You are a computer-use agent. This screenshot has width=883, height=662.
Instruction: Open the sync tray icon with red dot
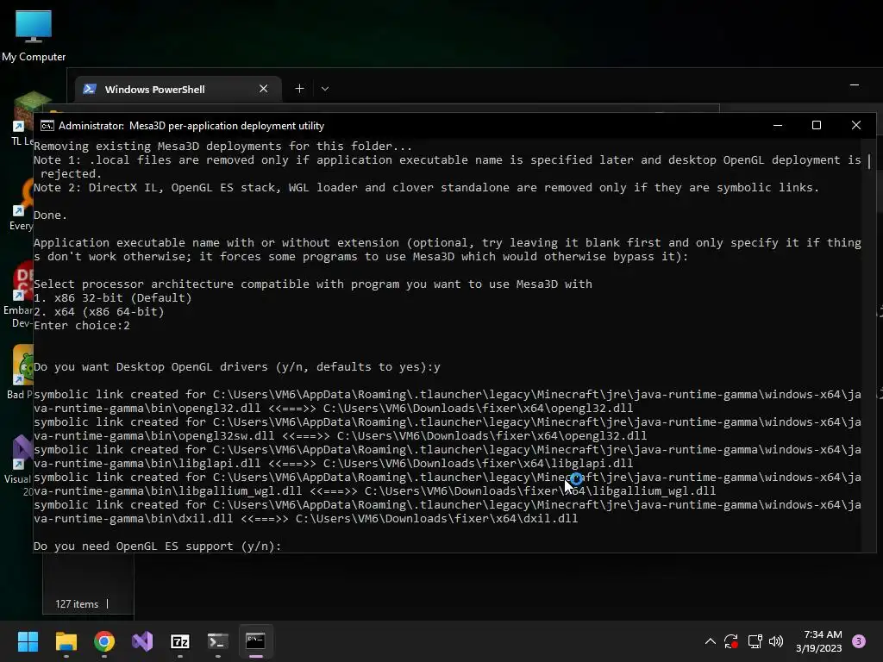click(731, 641)
